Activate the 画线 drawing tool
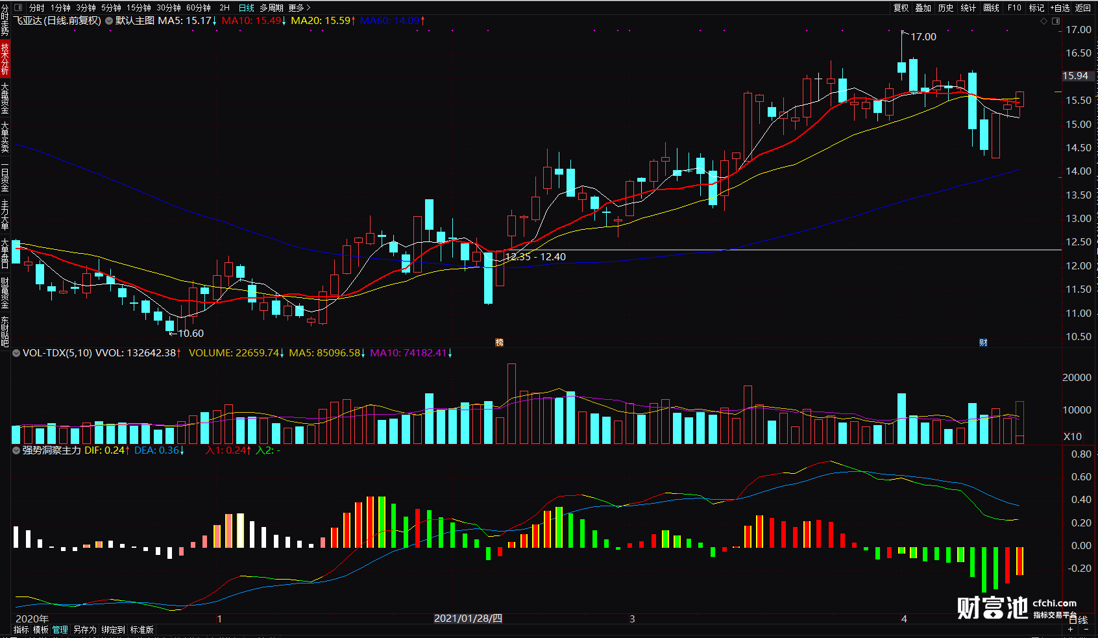 [991, 8]
